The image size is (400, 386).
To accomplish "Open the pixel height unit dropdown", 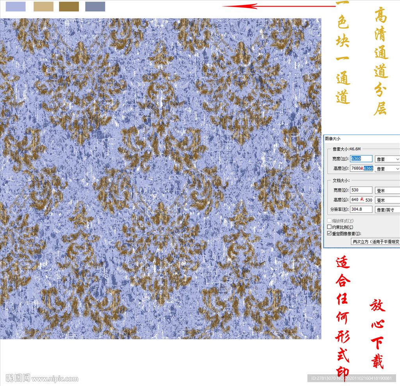I will 387,169.
